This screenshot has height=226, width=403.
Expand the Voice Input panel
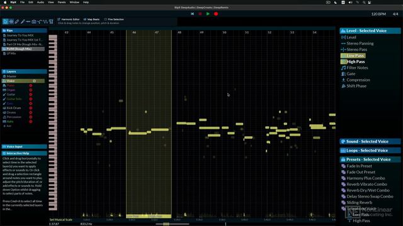[24, 146]
